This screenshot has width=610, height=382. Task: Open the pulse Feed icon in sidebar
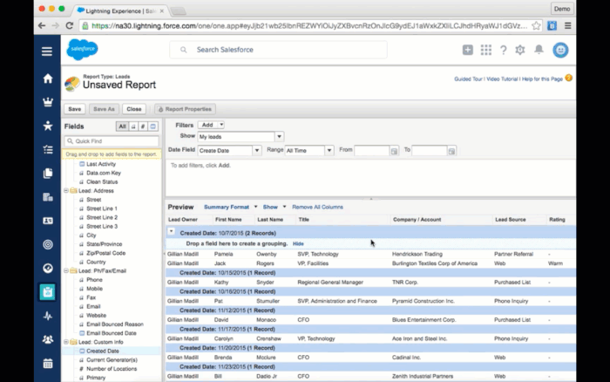coord(47,316)
